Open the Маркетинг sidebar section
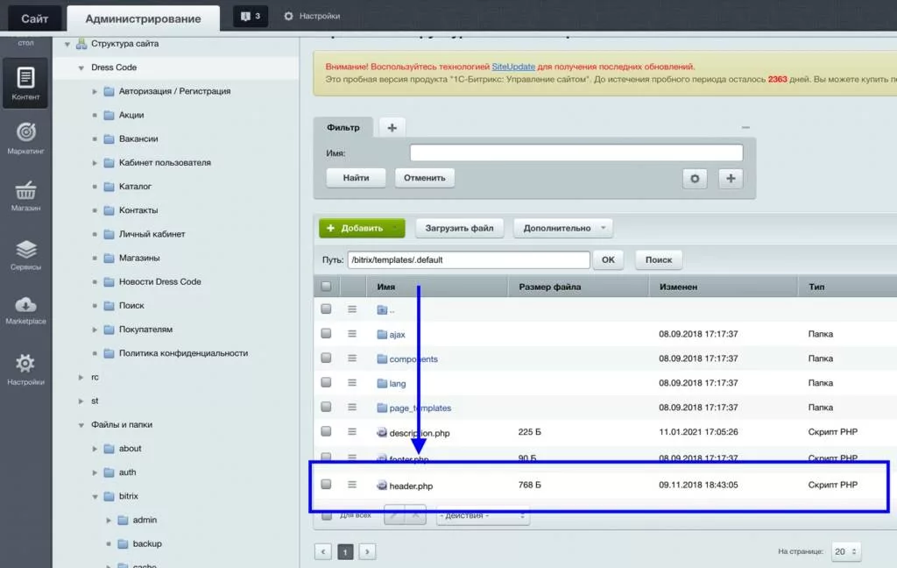Image resolution: width=897 pixels, height=568 pixels. pyautogui.click(x=25, y=138)
